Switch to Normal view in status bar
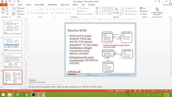 (130, 91)
